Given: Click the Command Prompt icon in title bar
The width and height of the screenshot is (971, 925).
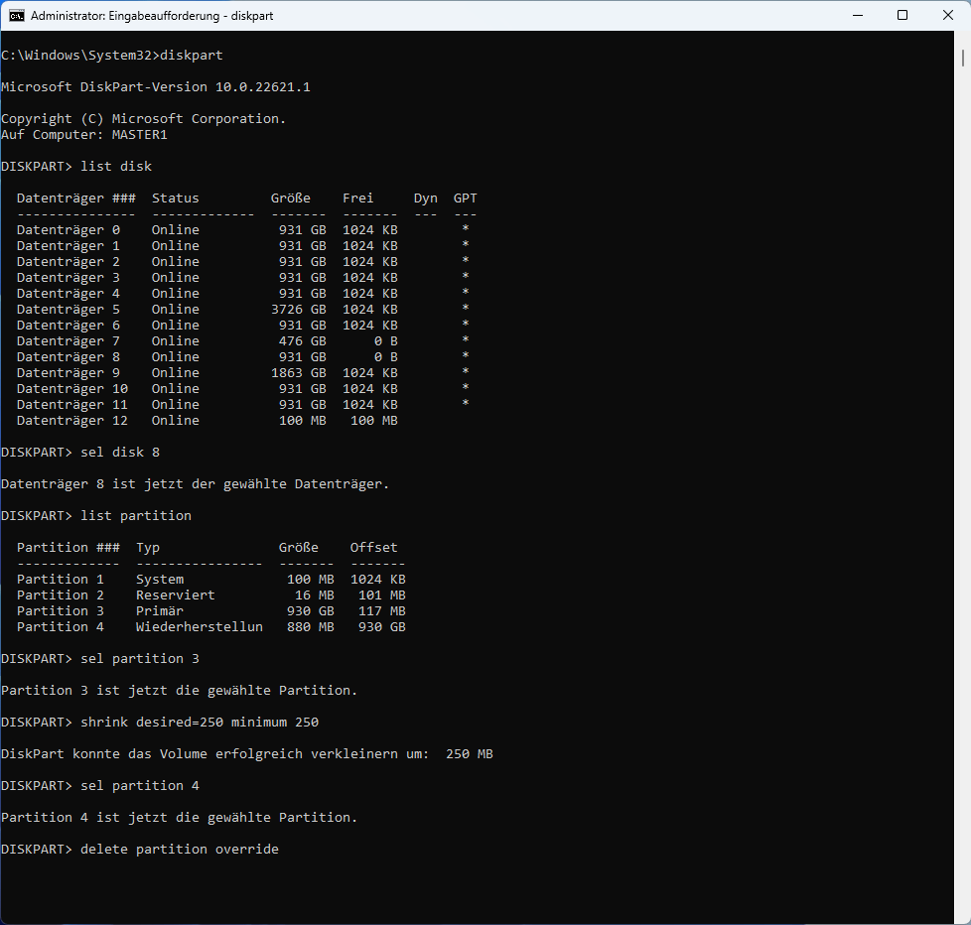Looking at the screenshot, I should point(16,15).
